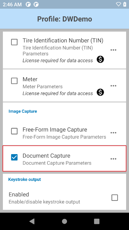Open Meter parameters three-dot menu
The image size is (129, 230).
[x=113, y=86]
